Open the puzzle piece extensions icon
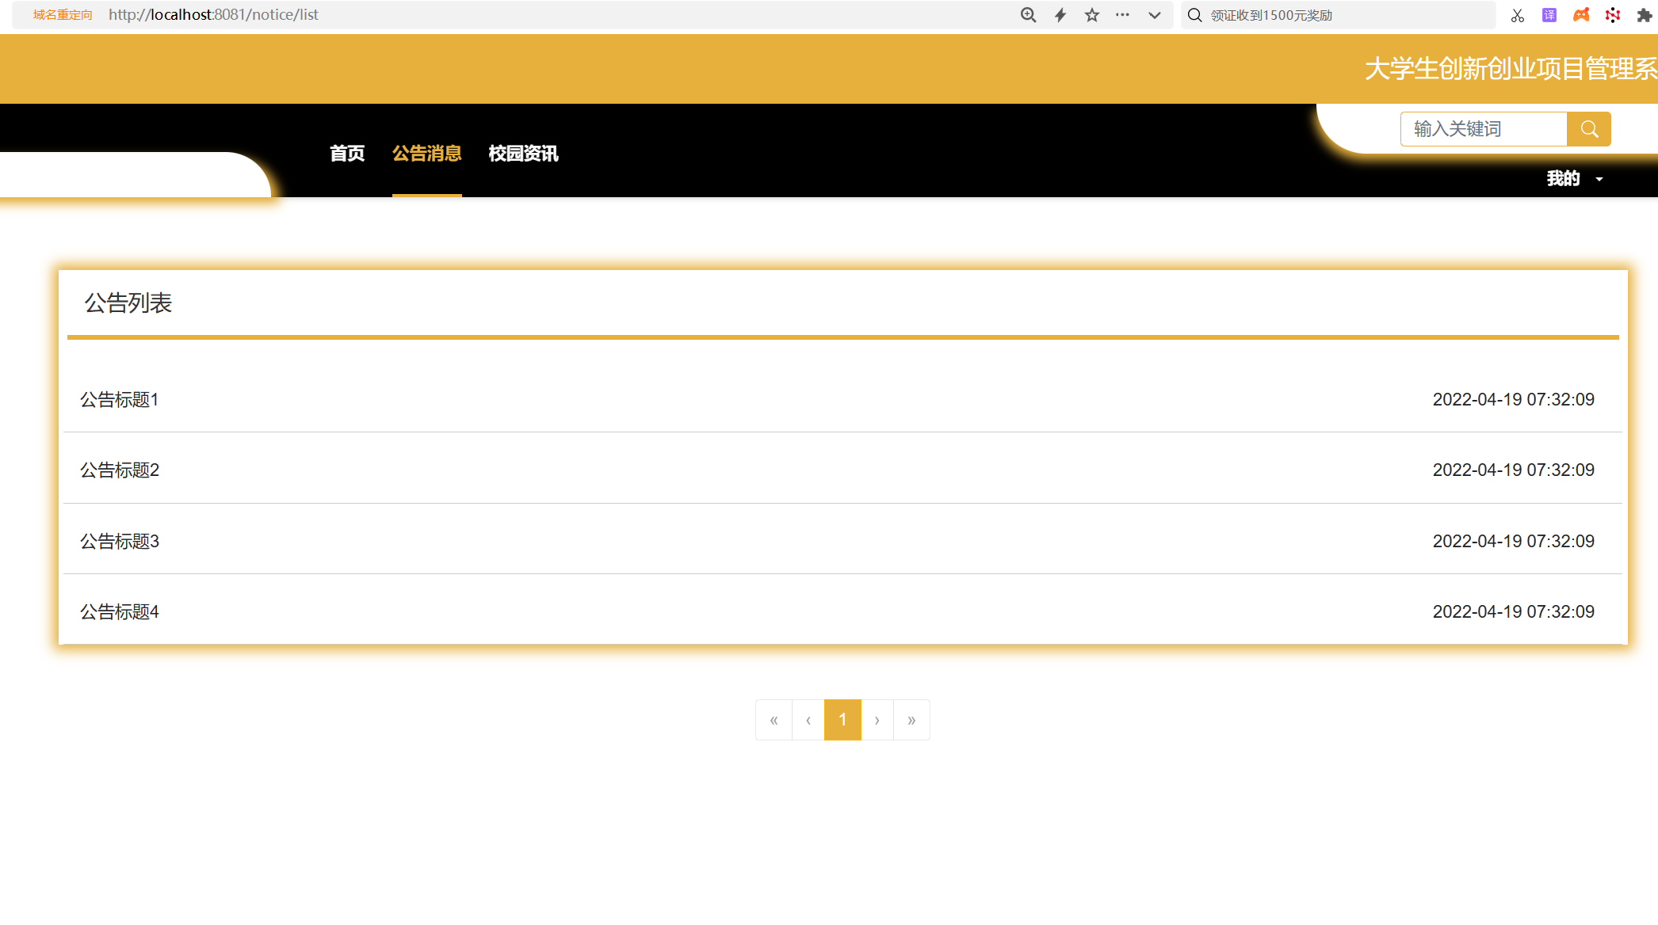The width and height of the screenshot is (1658, 925). (x=1645, y=15)
